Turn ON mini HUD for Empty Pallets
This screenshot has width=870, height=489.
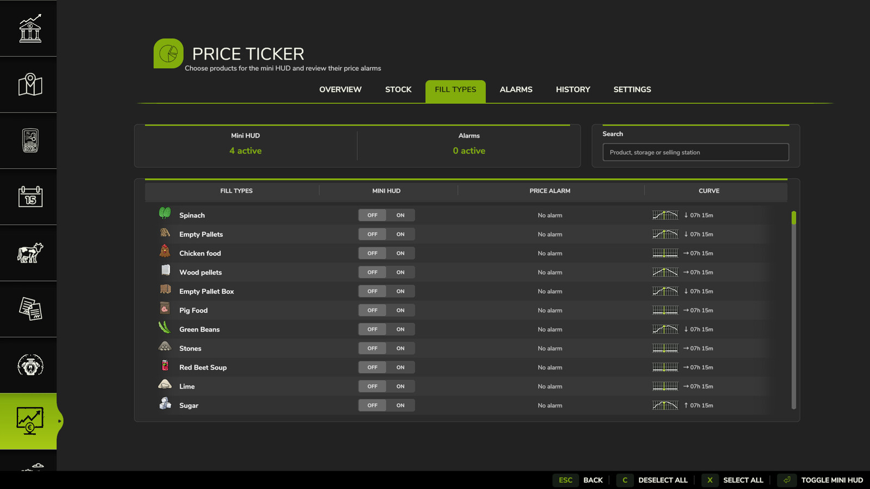401,234
